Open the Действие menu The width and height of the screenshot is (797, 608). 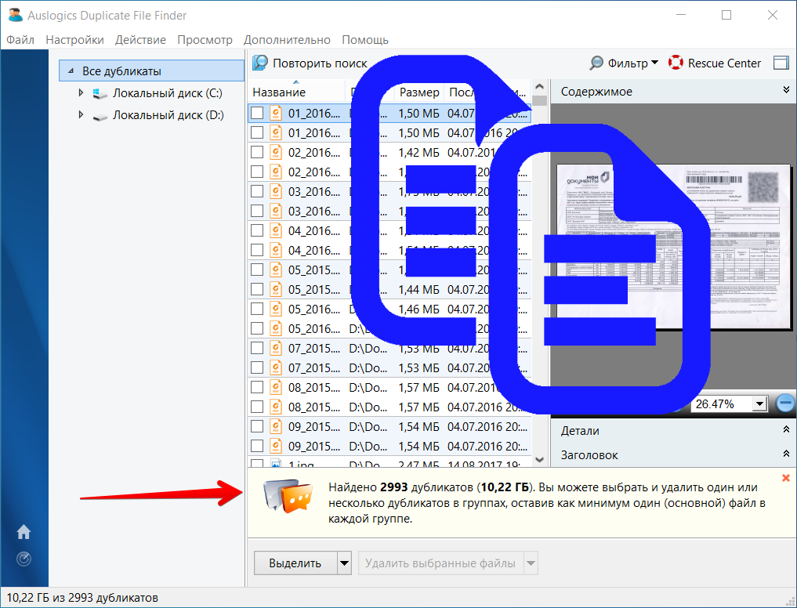140,40
